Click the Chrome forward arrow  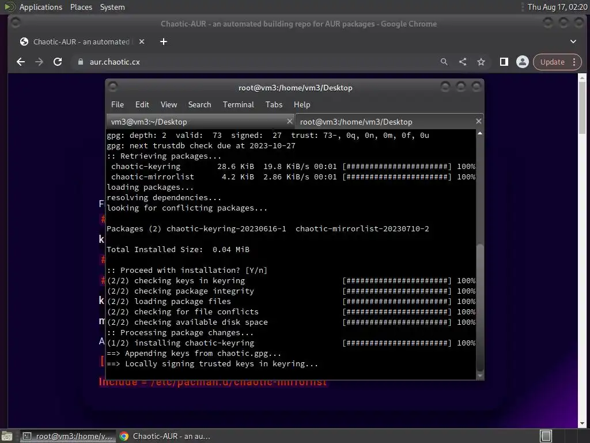click(39, 62)
